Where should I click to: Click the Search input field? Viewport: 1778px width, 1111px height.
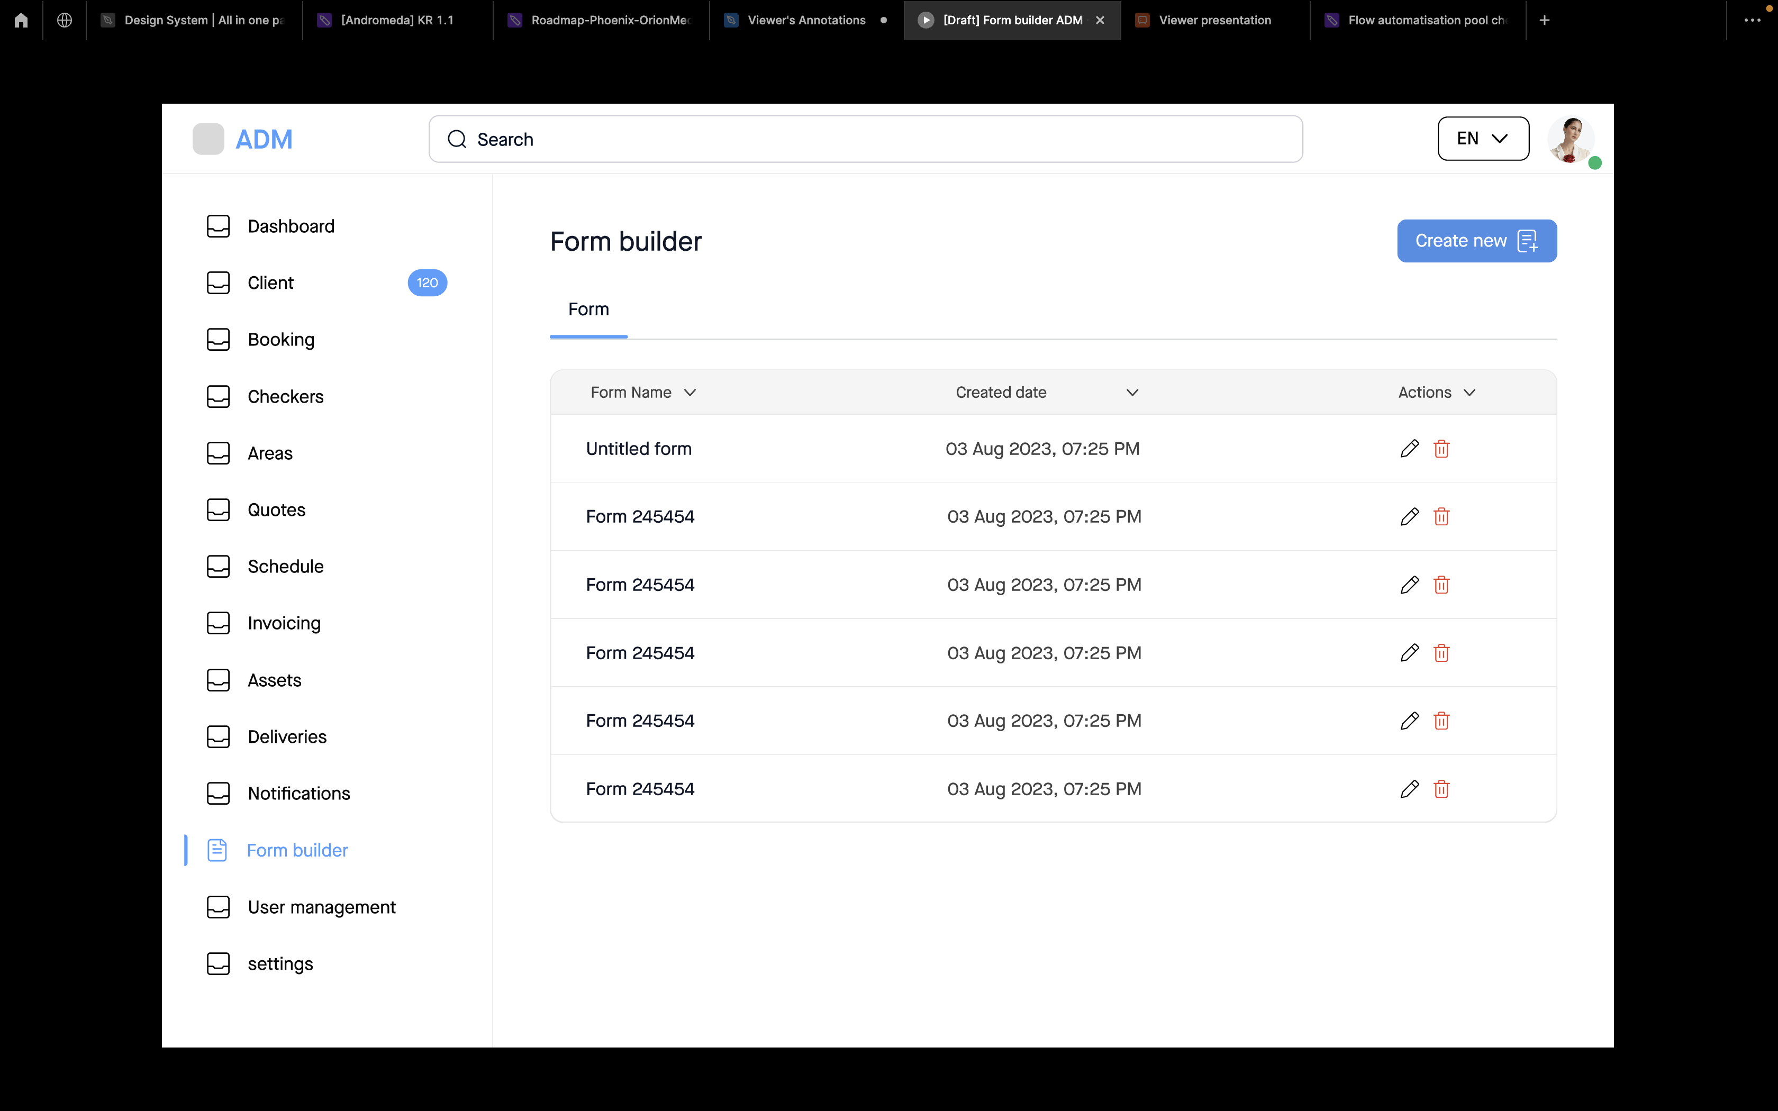(x=866, y=139)
